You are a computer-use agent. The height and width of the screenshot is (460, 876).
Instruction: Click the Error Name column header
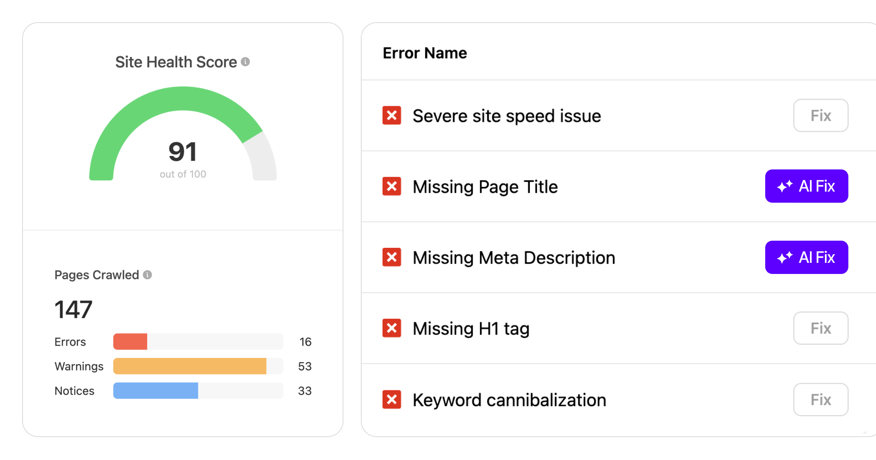coord(425,53)
